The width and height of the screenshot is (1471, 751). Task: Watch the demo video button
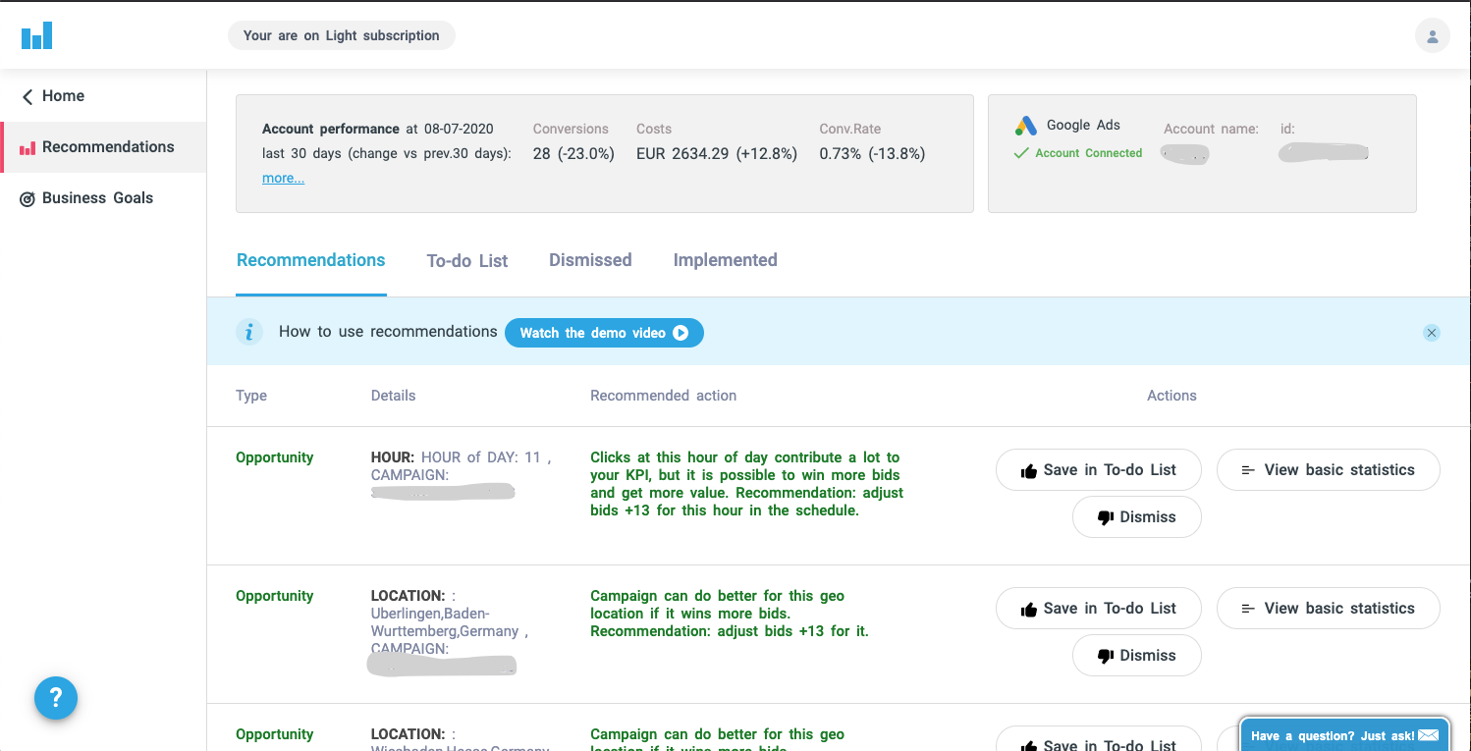click(x=604, y=333)
